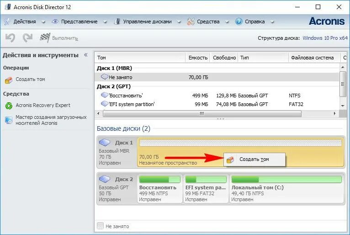Select the Не занято 70,00 ГБ row
350x235 pixels.
click(217, 77)
